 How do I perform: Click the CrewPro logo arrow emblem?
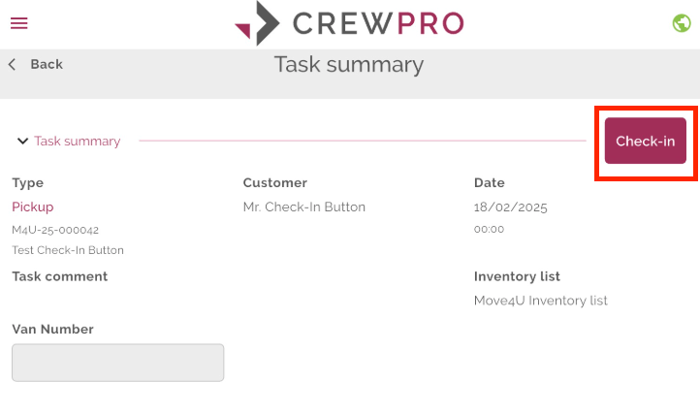tap(258, 23)
